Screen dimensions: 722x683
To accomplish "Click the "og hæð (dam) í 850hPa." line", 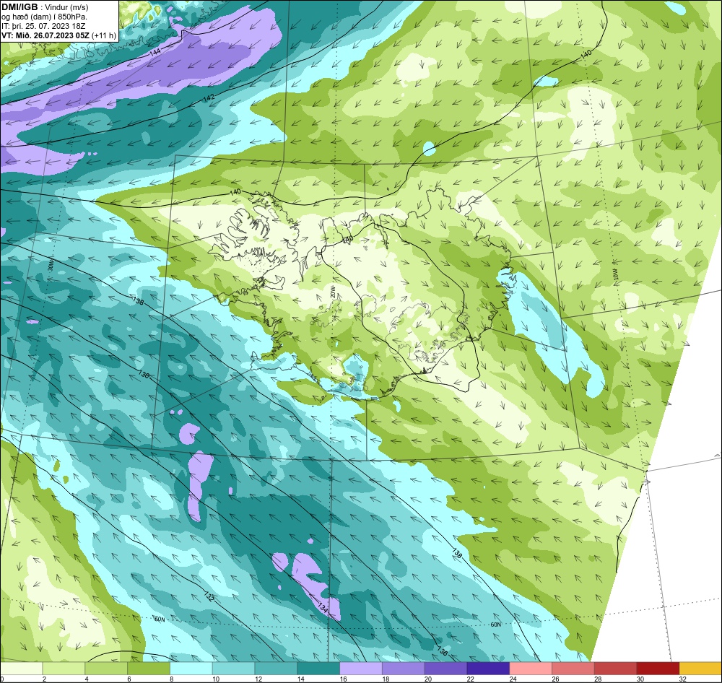I will coord(45,17).
